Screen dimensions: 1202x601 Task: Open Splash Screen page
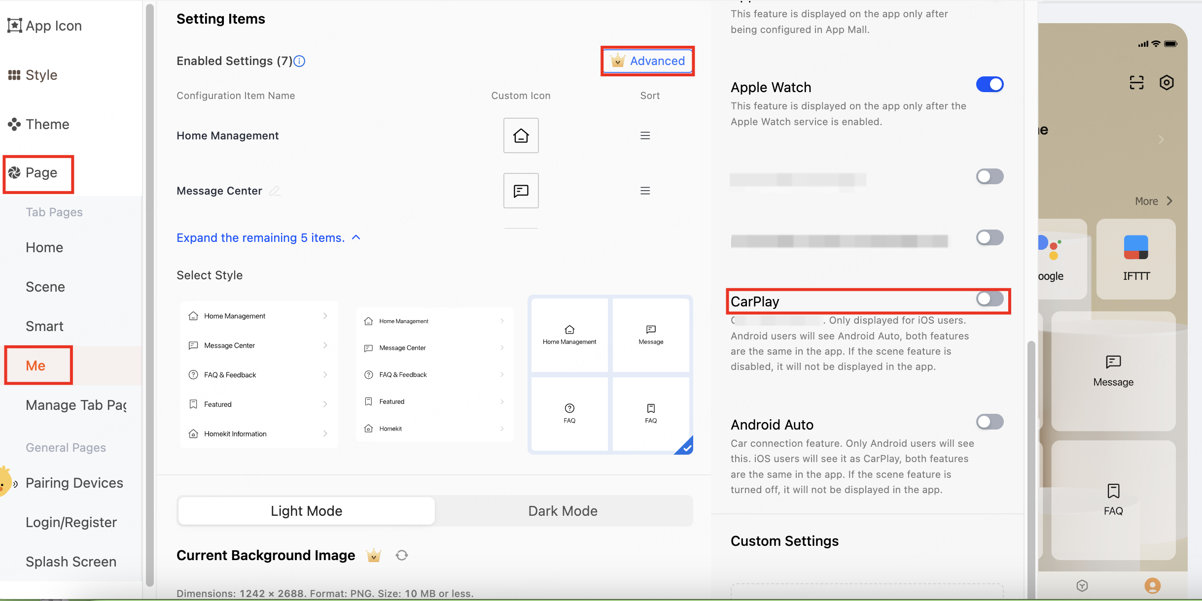[x=71, y=562]
